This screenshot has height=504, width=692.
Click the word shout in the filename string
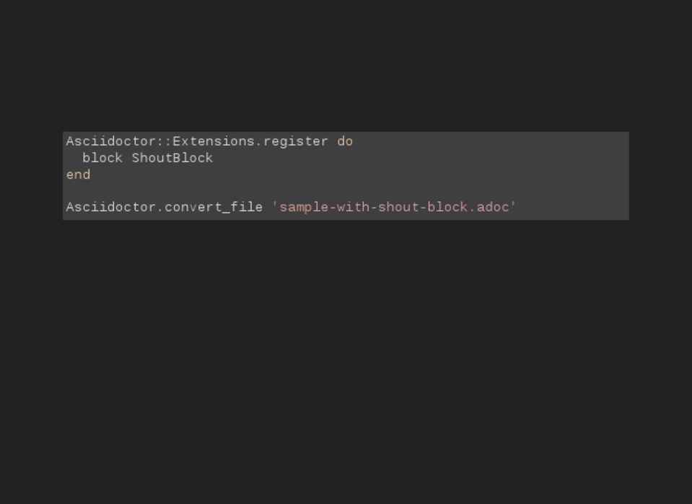398,208
